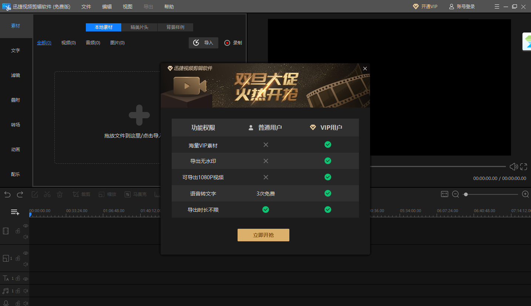Click the timeline ruler at 01:06:48.00
The image size is (531, 306).
[114, 211]
